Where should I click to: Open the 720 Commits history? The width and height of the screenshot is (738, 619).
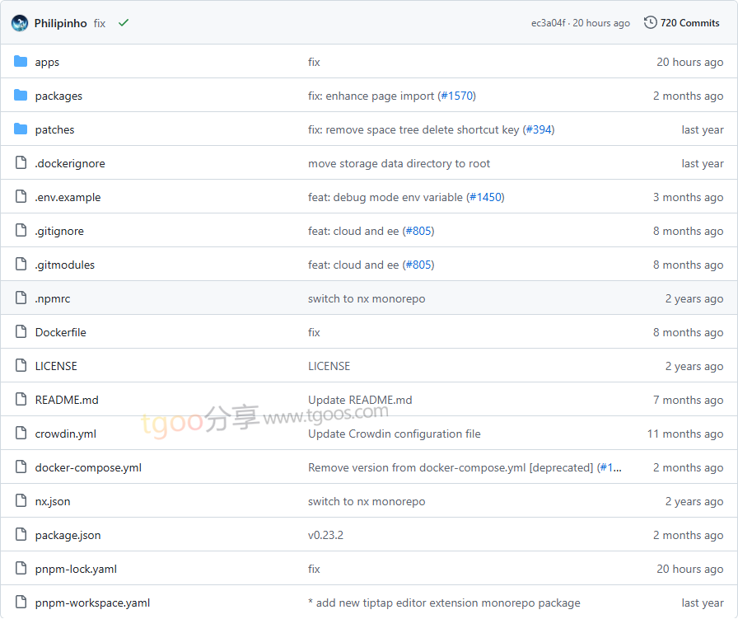pos(689,23)
